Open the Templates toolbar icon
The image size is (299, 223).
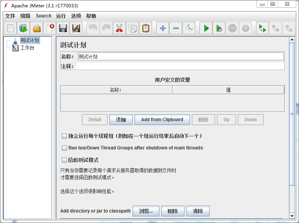pyautogui.click(x=23, y=28)
